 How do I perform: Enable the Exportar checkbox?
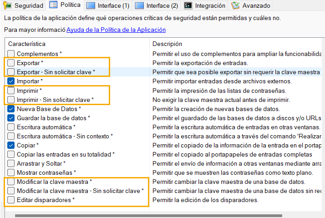pos(11,63)
